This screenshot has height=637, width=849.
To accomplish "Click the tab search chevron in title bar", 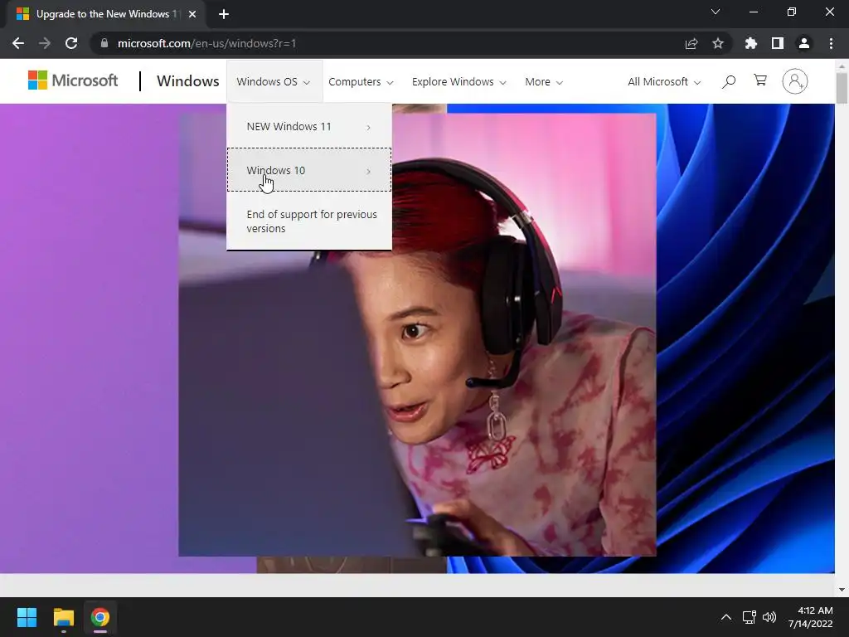I will tap(716, 12).
